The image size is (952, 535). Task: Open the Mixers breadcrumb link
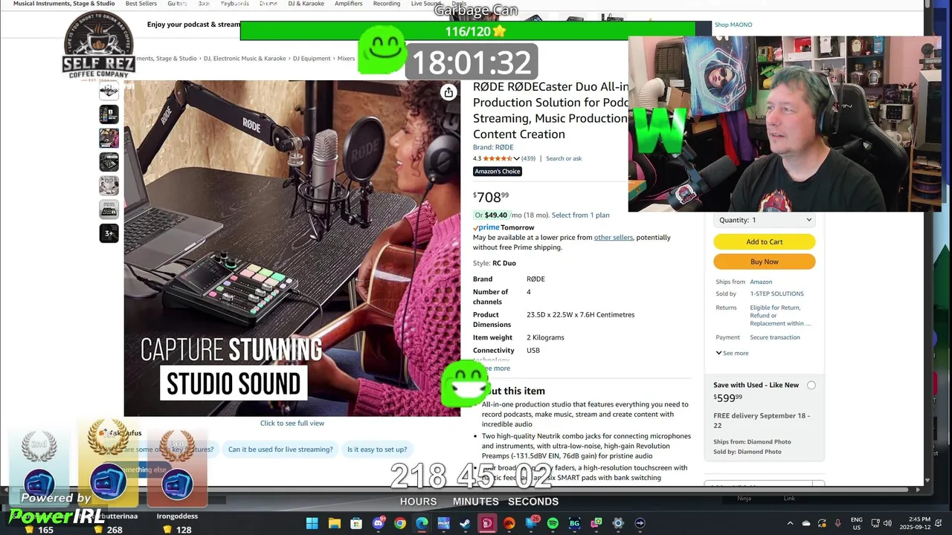pos(346,59)
